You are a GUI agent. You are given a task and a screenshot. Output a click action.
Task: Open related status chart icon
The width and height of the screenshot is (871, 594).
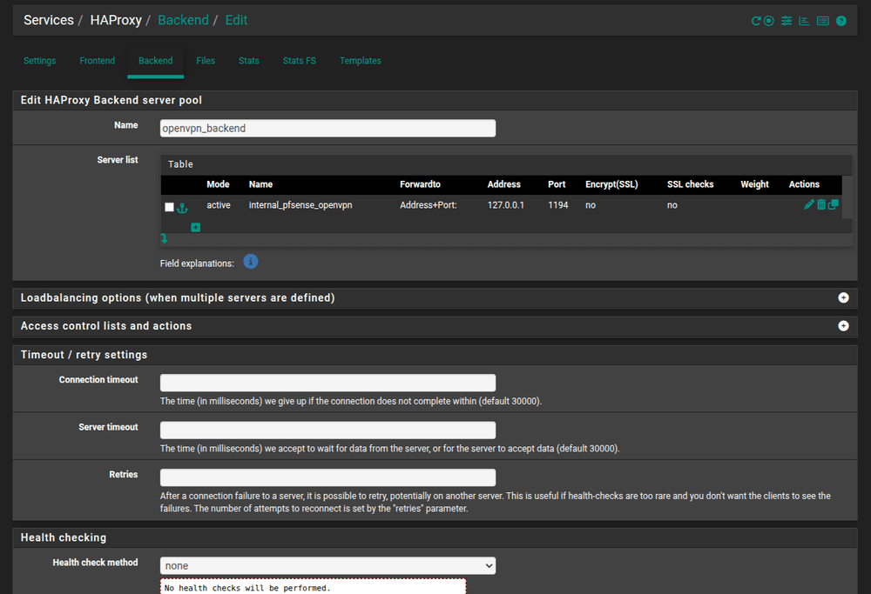[x=804, y=21]
